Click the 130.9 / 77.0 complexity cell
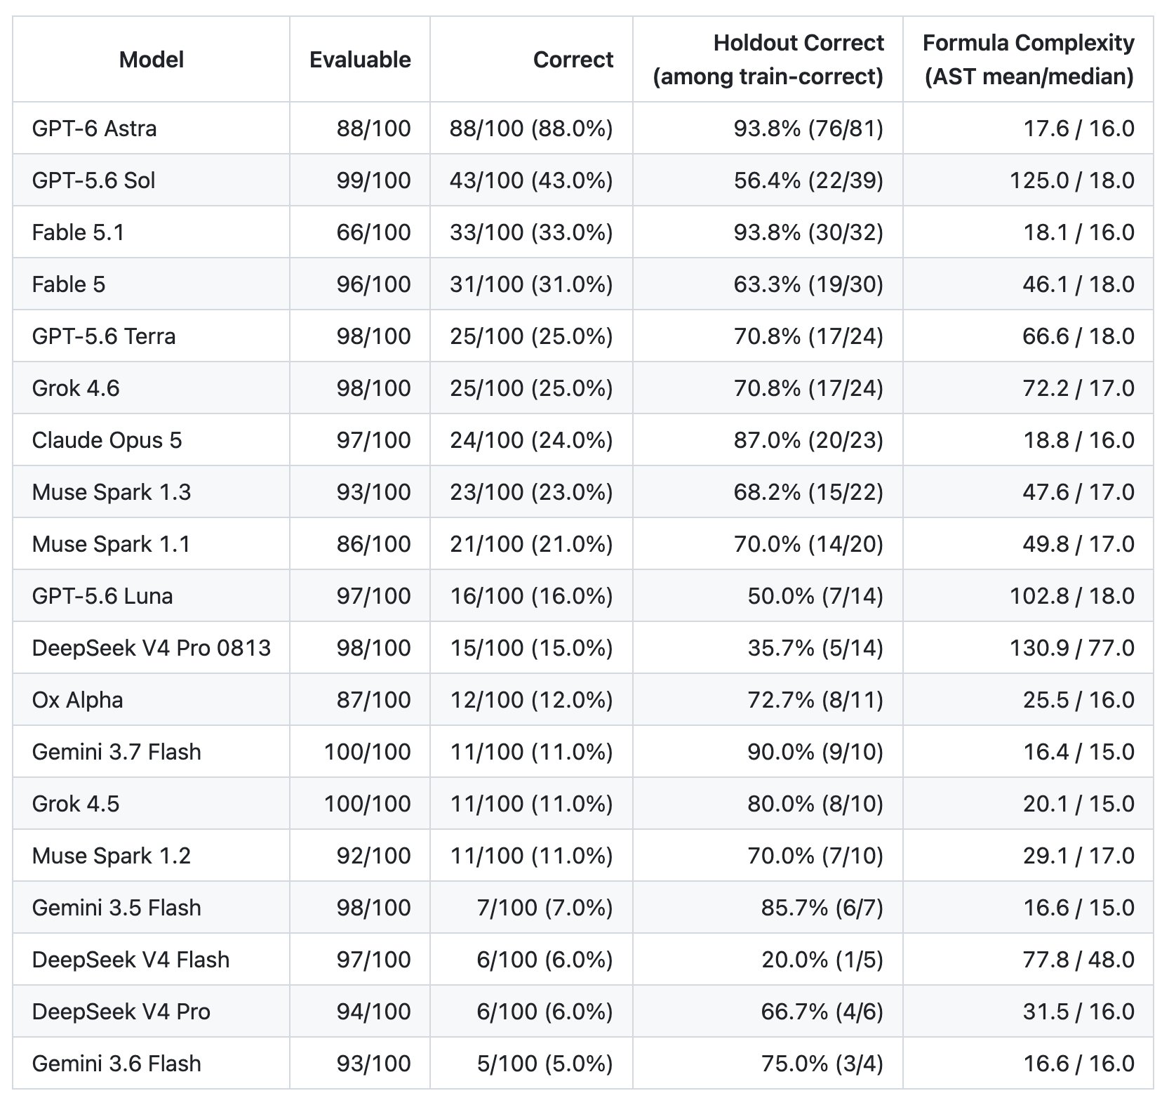Image resolution: width=1169 pixels, height=1105 pixels. click(x=1071, y=648)
